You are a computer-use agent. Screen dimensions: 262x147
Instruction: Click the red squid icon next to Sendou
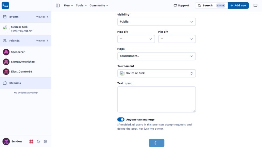[31, 141]
